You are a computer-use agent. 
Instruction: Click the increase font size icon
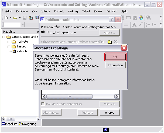[x=134, y=25]
